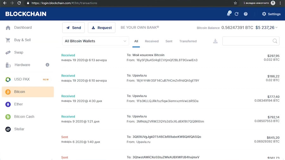Click address 16jYrYrWr3SF14CuB7HCmZnfHdQh5gf79Y
The width and height of the screenshot is (285, 160).
point(168,81)
